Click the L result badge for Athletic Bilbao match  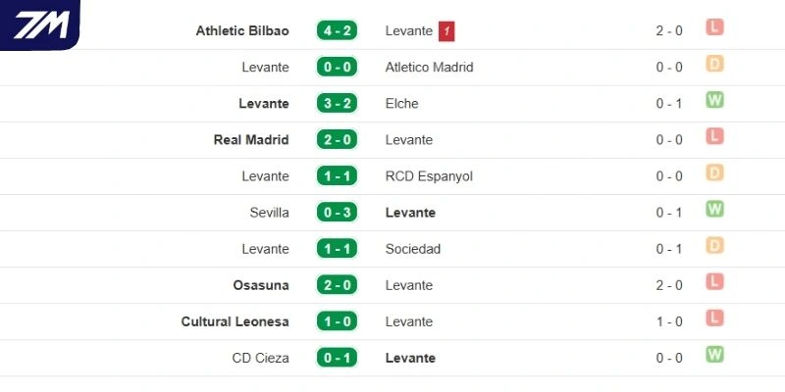pyautogui.click(x=715, y=28)
